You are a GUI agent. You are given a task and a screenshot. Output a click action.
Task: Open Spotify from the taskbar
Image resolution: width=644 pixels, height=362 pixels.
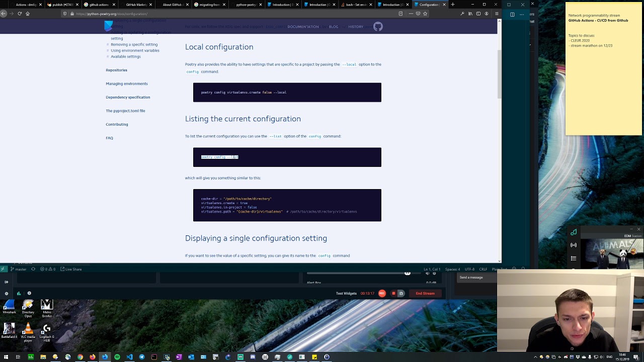coord(117,357)
